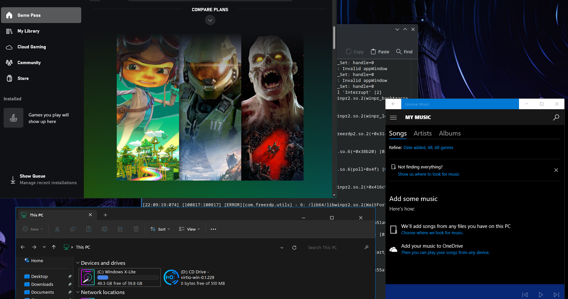Image resolution: width=568 pixels, height=299 pixels.
Task: Click Refresh button in File Explorer
Action: (294, 248)
